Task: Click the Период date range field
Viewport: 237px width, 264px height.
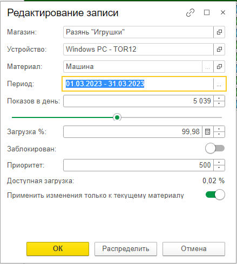Action: (138, 84)
